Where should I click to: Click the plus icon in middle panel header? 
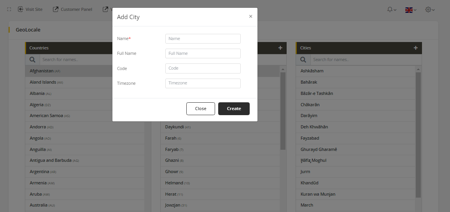[280, 48]
